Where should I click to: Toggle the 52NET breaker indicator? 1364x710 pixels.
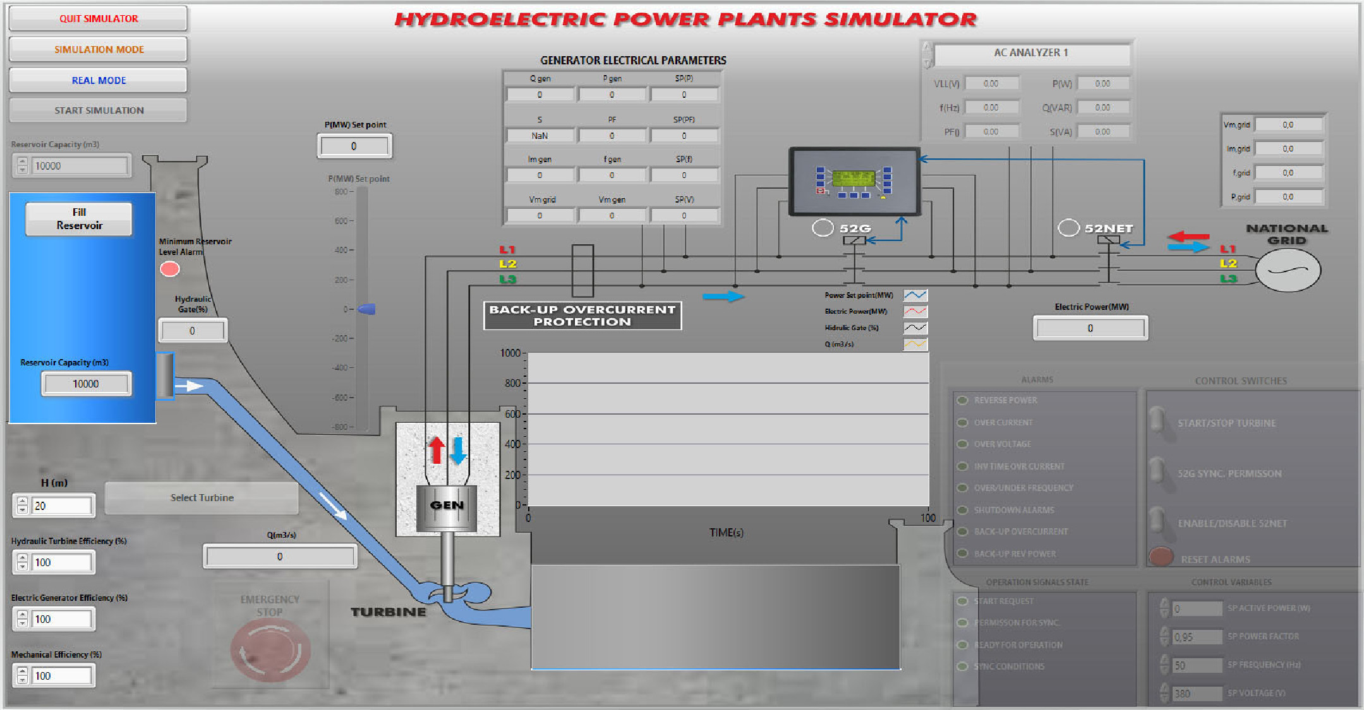coord(1068,228)
